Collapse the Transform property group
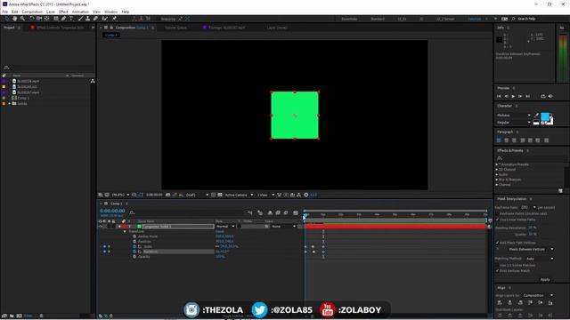The image size is (570, 320). click(x=125, y=231)
